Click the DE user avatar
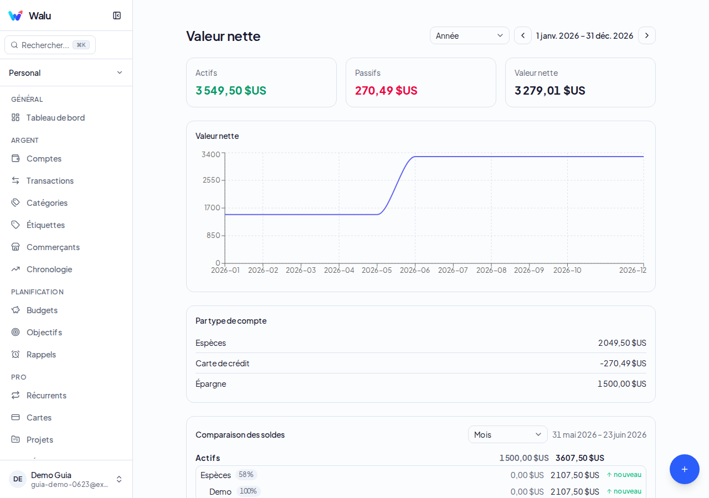 pyautogui.click(x=18, y=479)
